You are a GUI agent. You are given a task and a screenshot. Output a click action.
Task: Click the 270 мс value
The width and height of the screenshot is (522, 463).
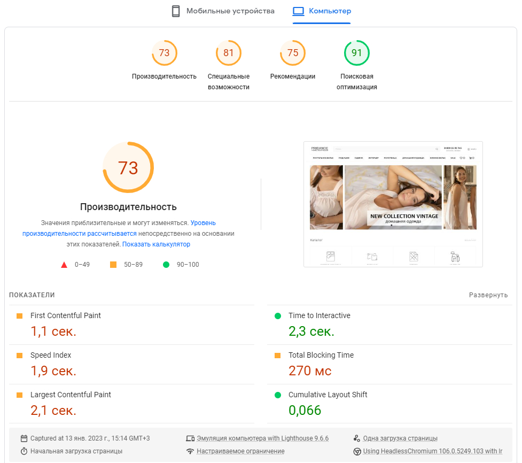pyautogui.click(x=310, y=371)
